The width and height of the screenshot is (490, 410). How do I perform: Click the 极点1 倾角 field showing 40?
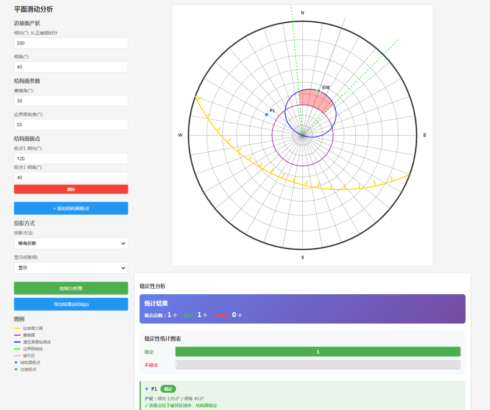pyautogui.click(x=71, y=178)
